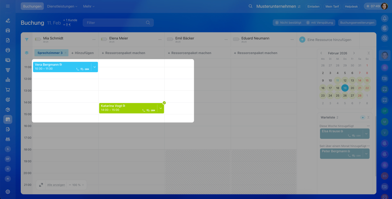The image size is (392, 199).
Task: Open the Mehr menu
Action: (x=89, y=6)
